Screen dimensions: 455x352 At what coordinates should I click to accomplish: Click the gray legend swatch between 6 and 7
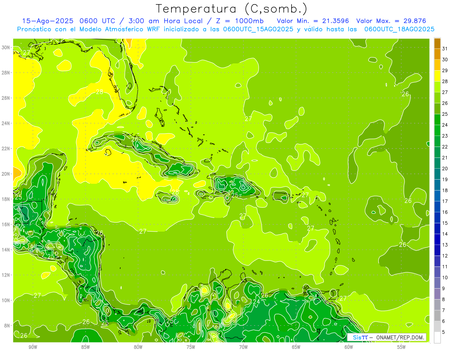[x=437, y=316]
